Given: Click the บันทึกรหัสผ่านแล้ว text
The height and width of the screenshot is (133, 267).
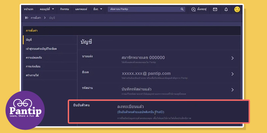Looking at the screenshot, I should (x=137, y=89).
